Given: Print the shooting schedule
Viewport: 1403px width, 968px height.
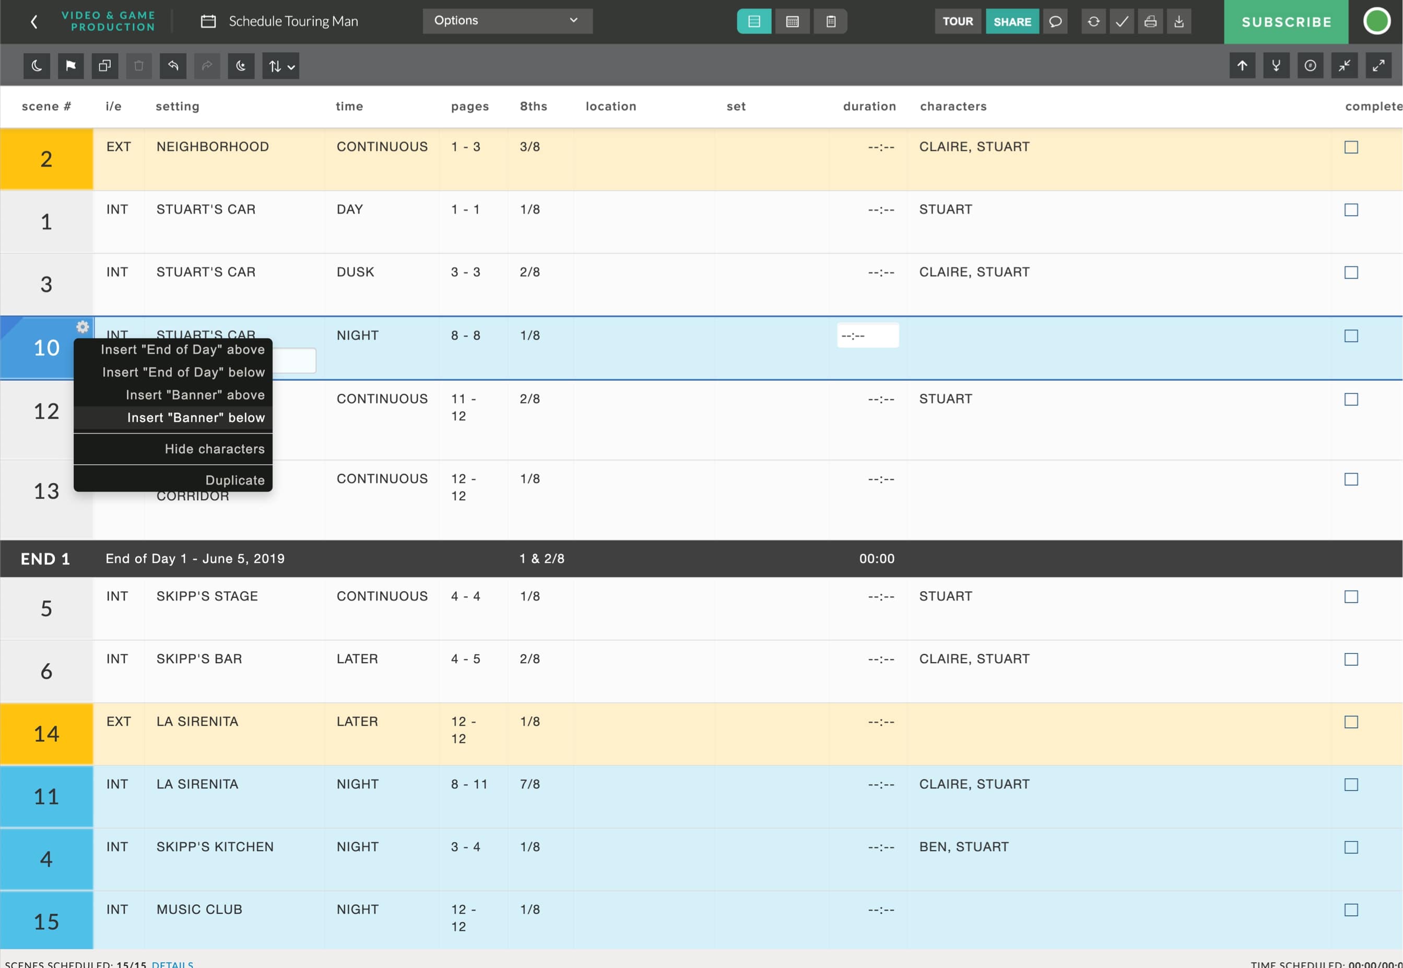Looking at the screenshot, I should (1150, 21).
